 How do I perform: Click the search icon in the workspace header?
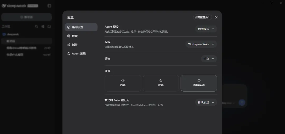click(36, 27)
